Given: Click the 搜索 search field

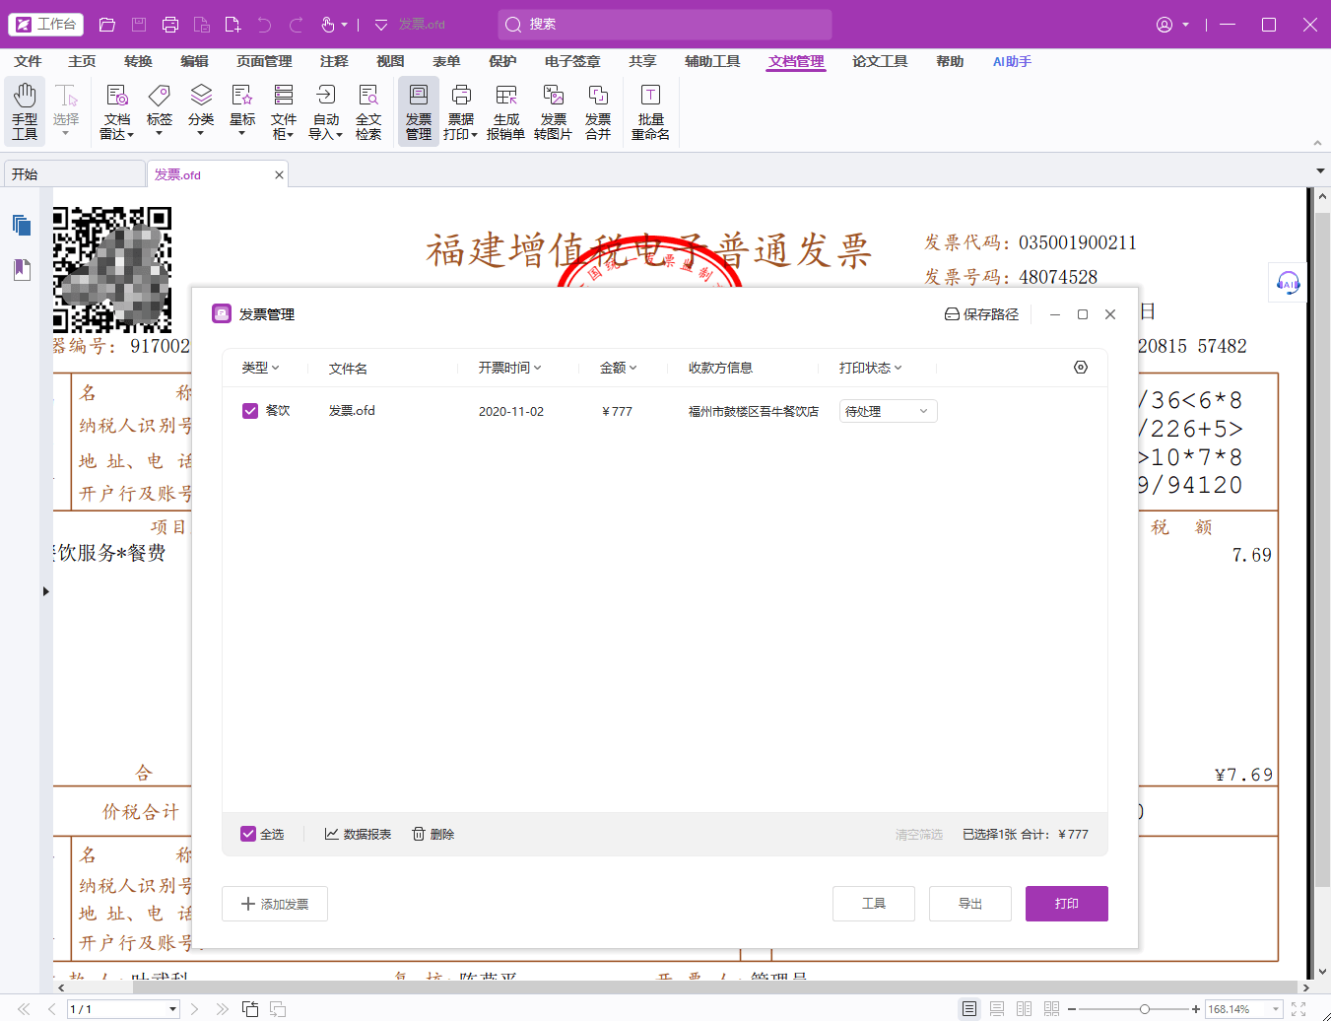Looking at the screenshot, I should [x=665, y=25].
